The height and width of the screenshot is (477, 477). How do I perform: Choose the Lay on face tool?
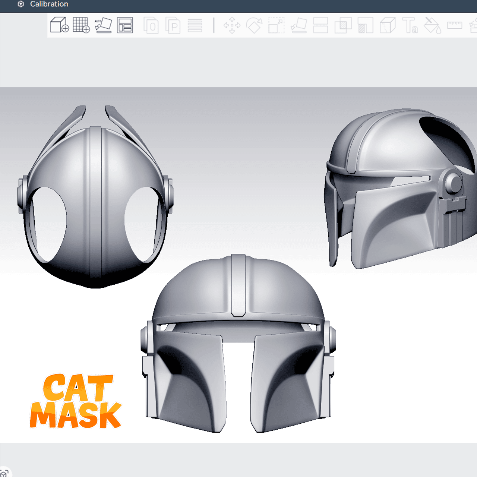pos(298,25)
